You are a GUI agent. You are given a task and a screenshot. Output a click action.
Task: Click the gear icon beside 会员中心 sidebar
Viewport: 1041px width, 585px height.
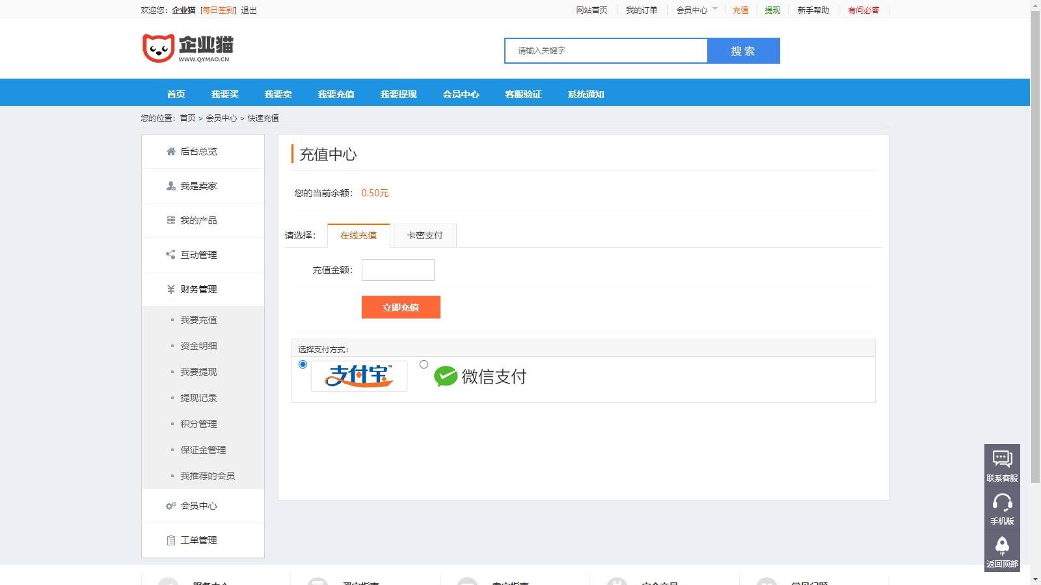(x=170, y=505)
